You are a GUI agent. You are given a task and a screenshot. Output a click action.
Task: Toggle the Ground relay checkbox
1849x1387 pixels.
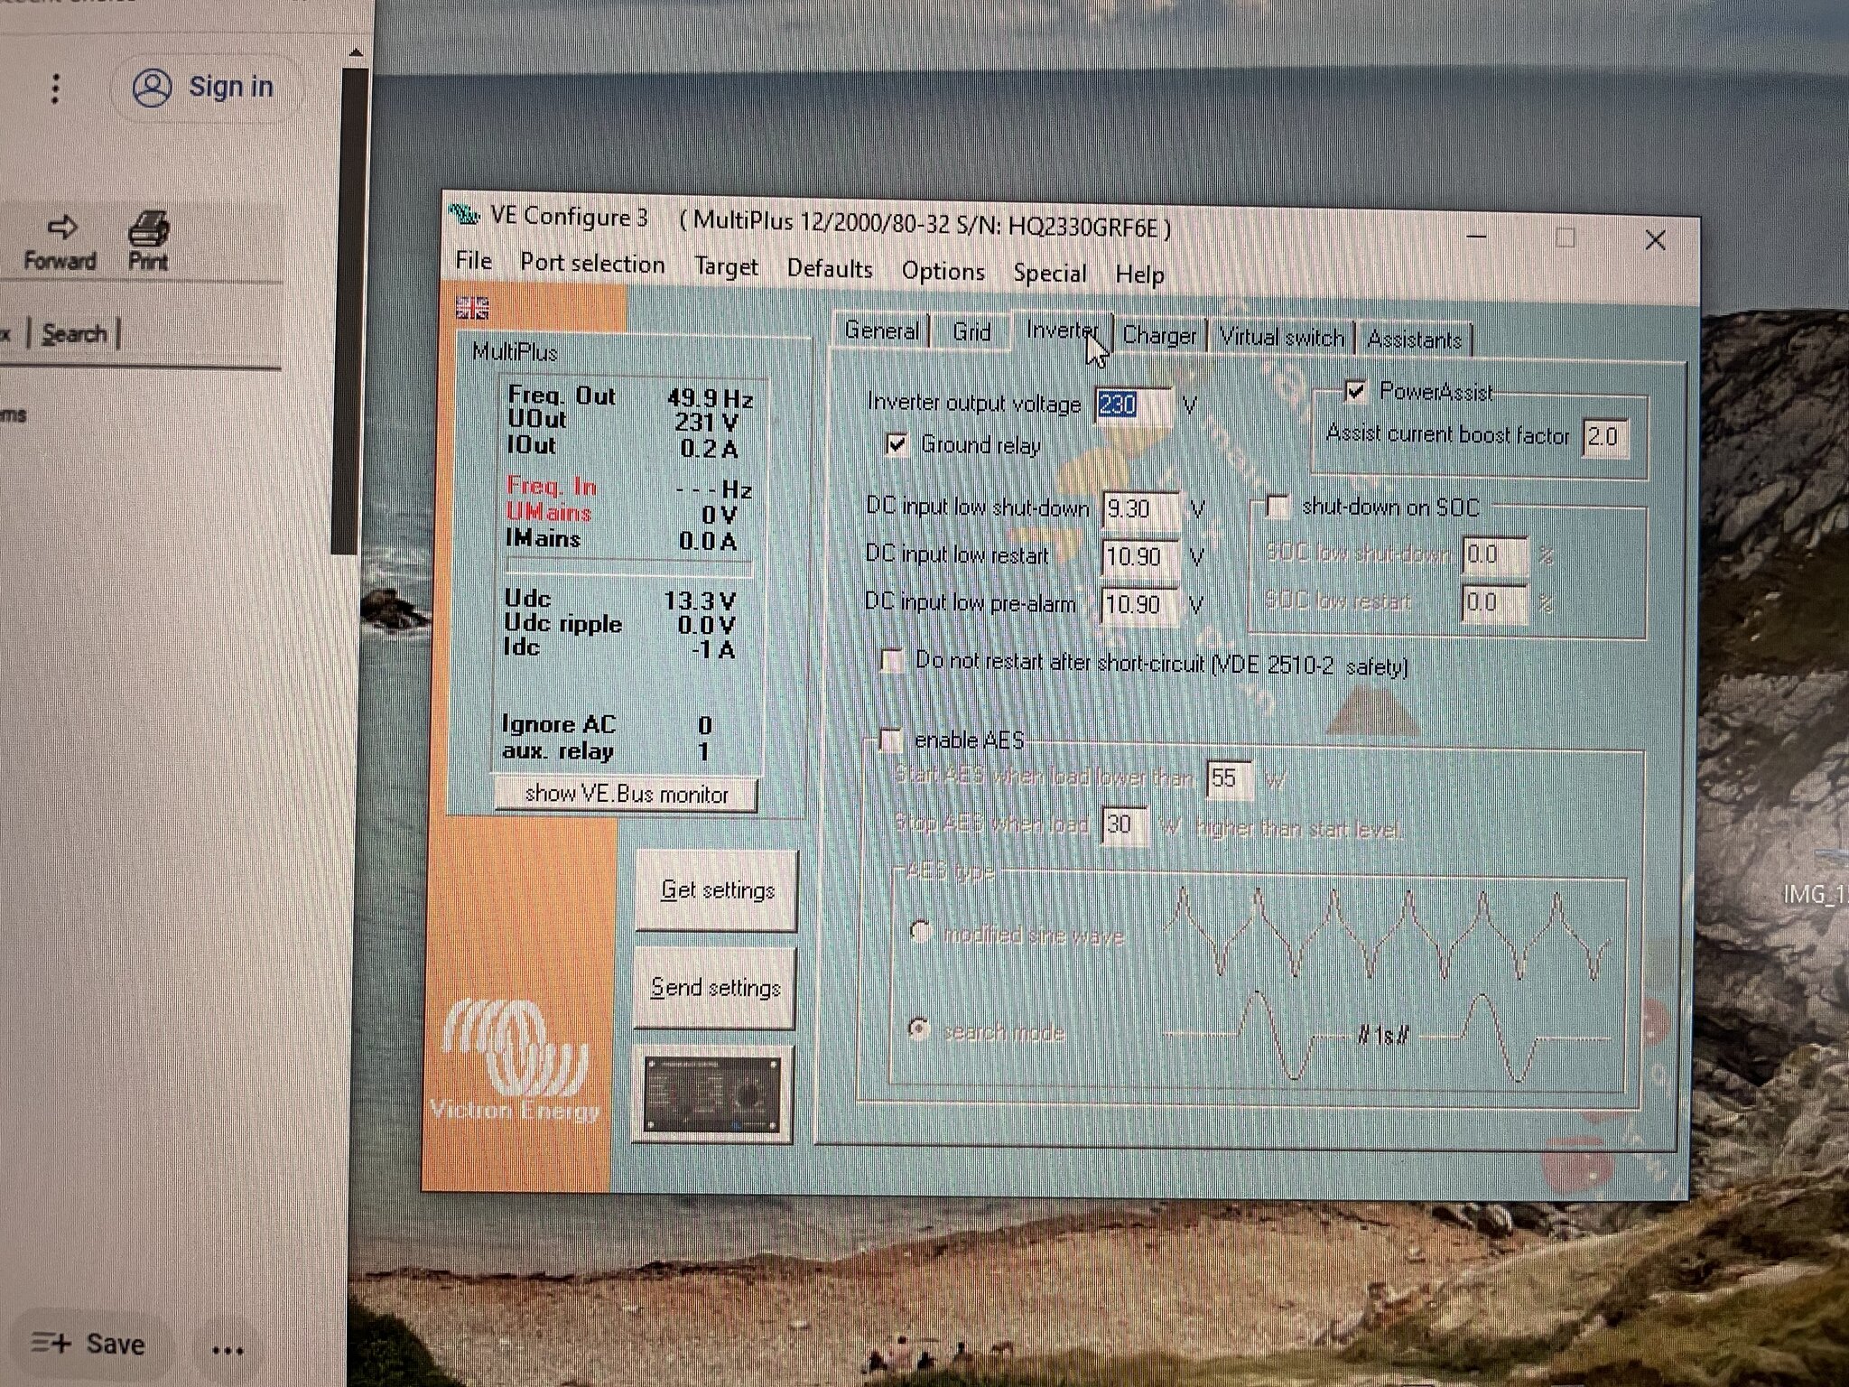(897, 444)
